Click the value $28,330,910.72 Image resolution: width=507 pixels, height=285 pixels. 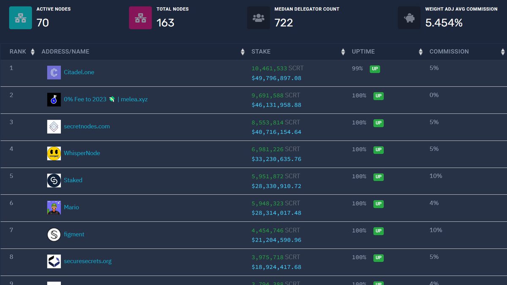[276, 186]
